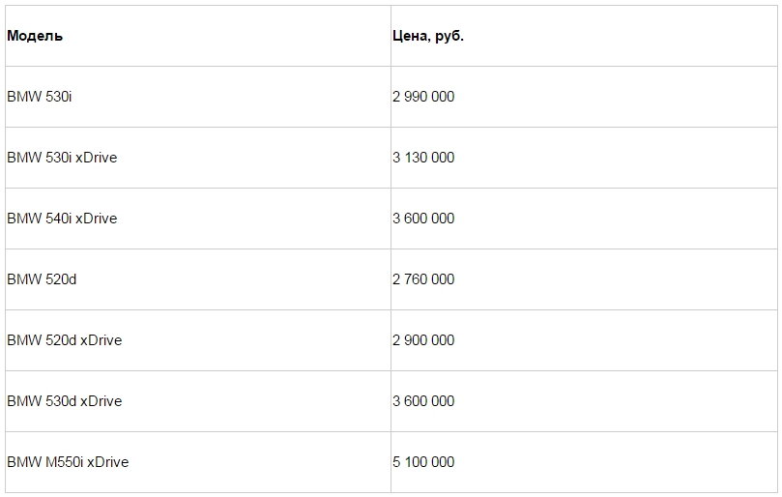
Task: Click the word xDrive in M550i row
Action: (107, 462)
